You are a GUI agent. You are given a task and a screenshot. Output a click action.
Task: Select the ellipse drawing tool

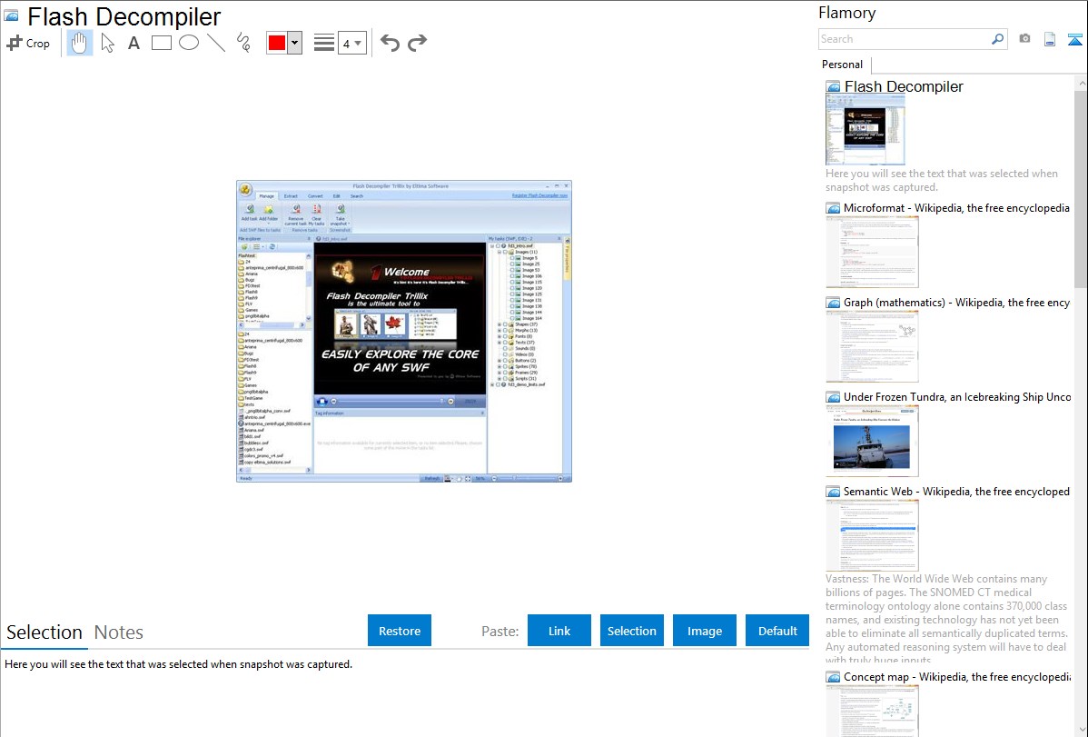[x=189, y=43]
